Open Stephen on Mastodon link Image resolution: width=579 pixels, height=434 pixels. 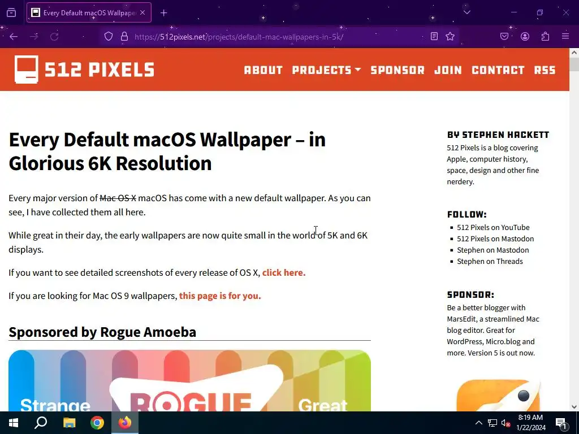pos(492,250)
